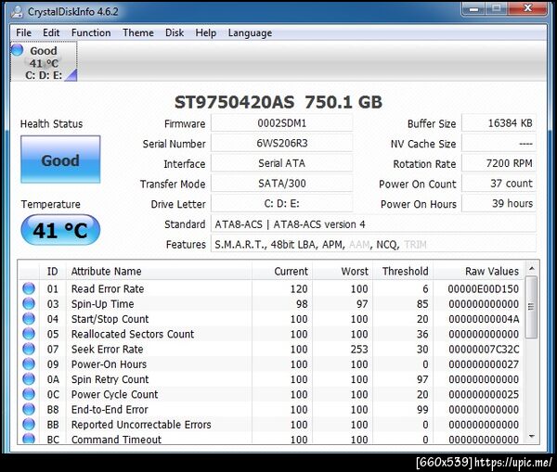
Task: Open the Help menu
Action: click(206, 32)
